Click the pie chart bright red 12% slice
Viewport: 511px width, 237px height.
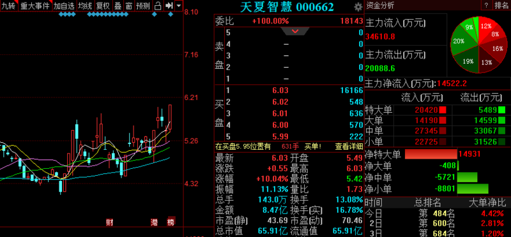point(485,27)
